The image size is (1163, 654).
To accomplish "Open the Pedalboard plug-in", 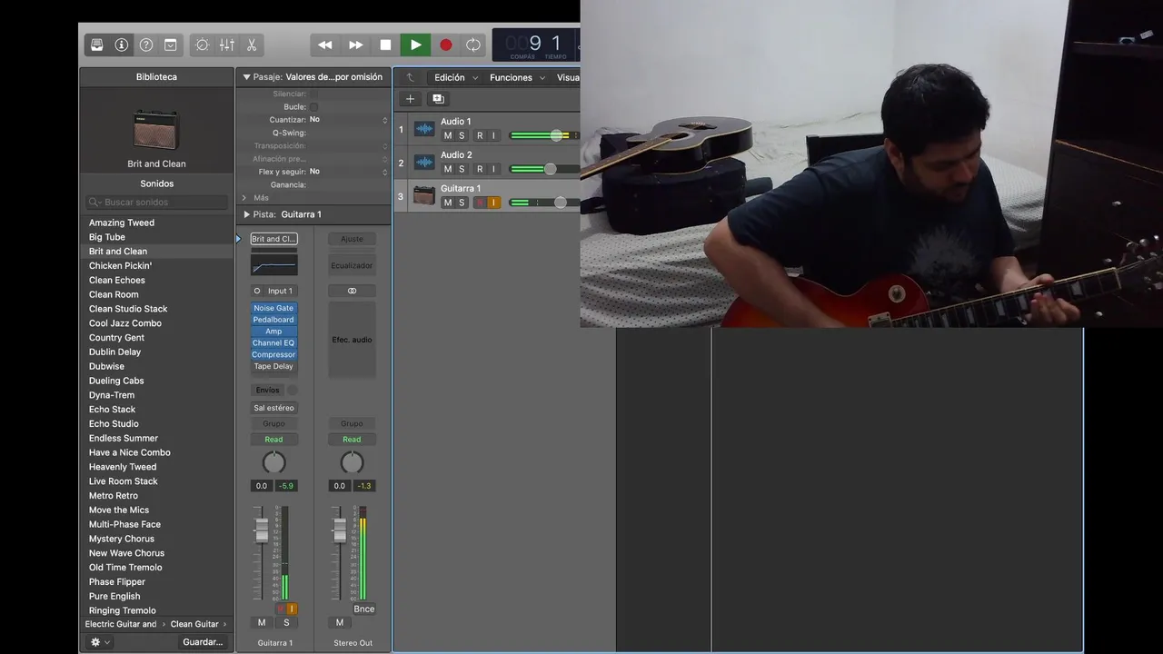I will (273, 320).
